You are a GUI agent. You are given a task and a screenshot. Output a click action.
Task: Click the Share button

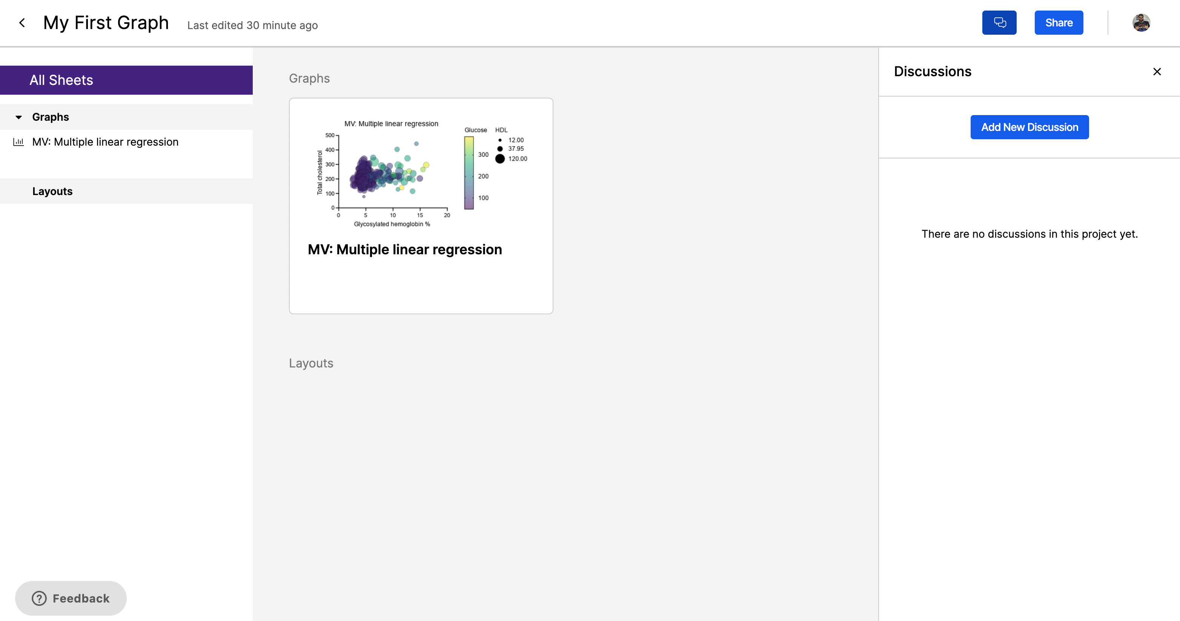pos(1059,23)
